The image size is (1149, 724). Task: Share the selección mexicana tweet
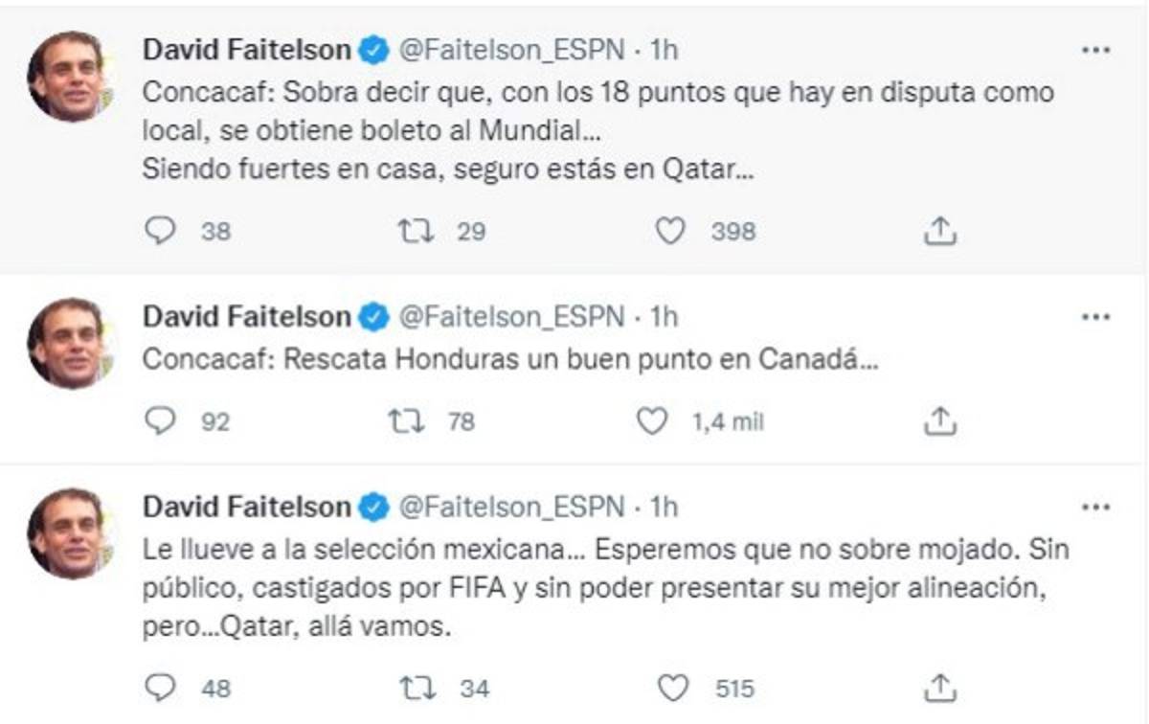[939, 686]
